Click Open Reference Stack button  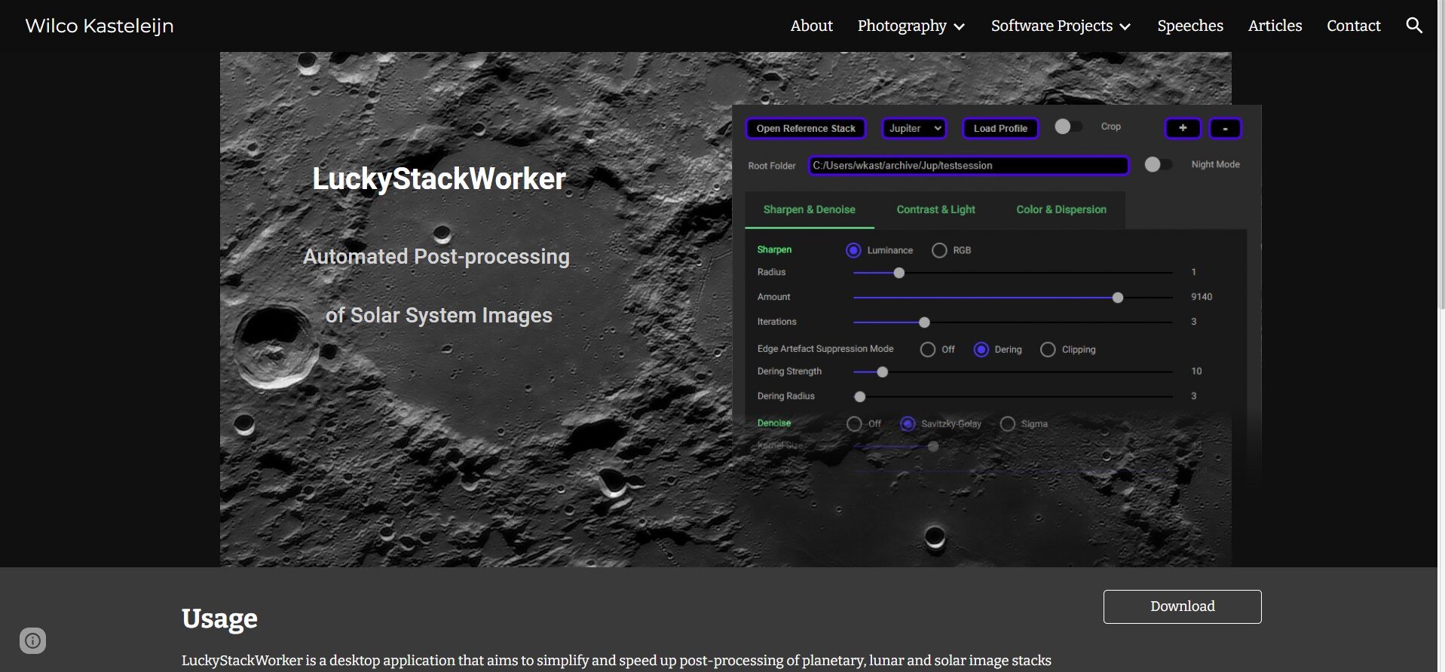(806, 128)
